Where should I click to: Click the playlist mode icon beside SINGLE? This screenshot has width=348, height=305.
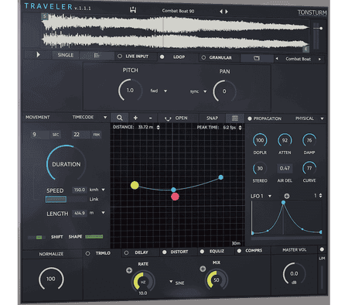tap(97, 56)
